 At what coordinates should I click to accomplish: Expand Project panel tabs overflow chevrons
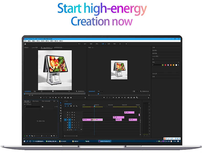(58, 101)
